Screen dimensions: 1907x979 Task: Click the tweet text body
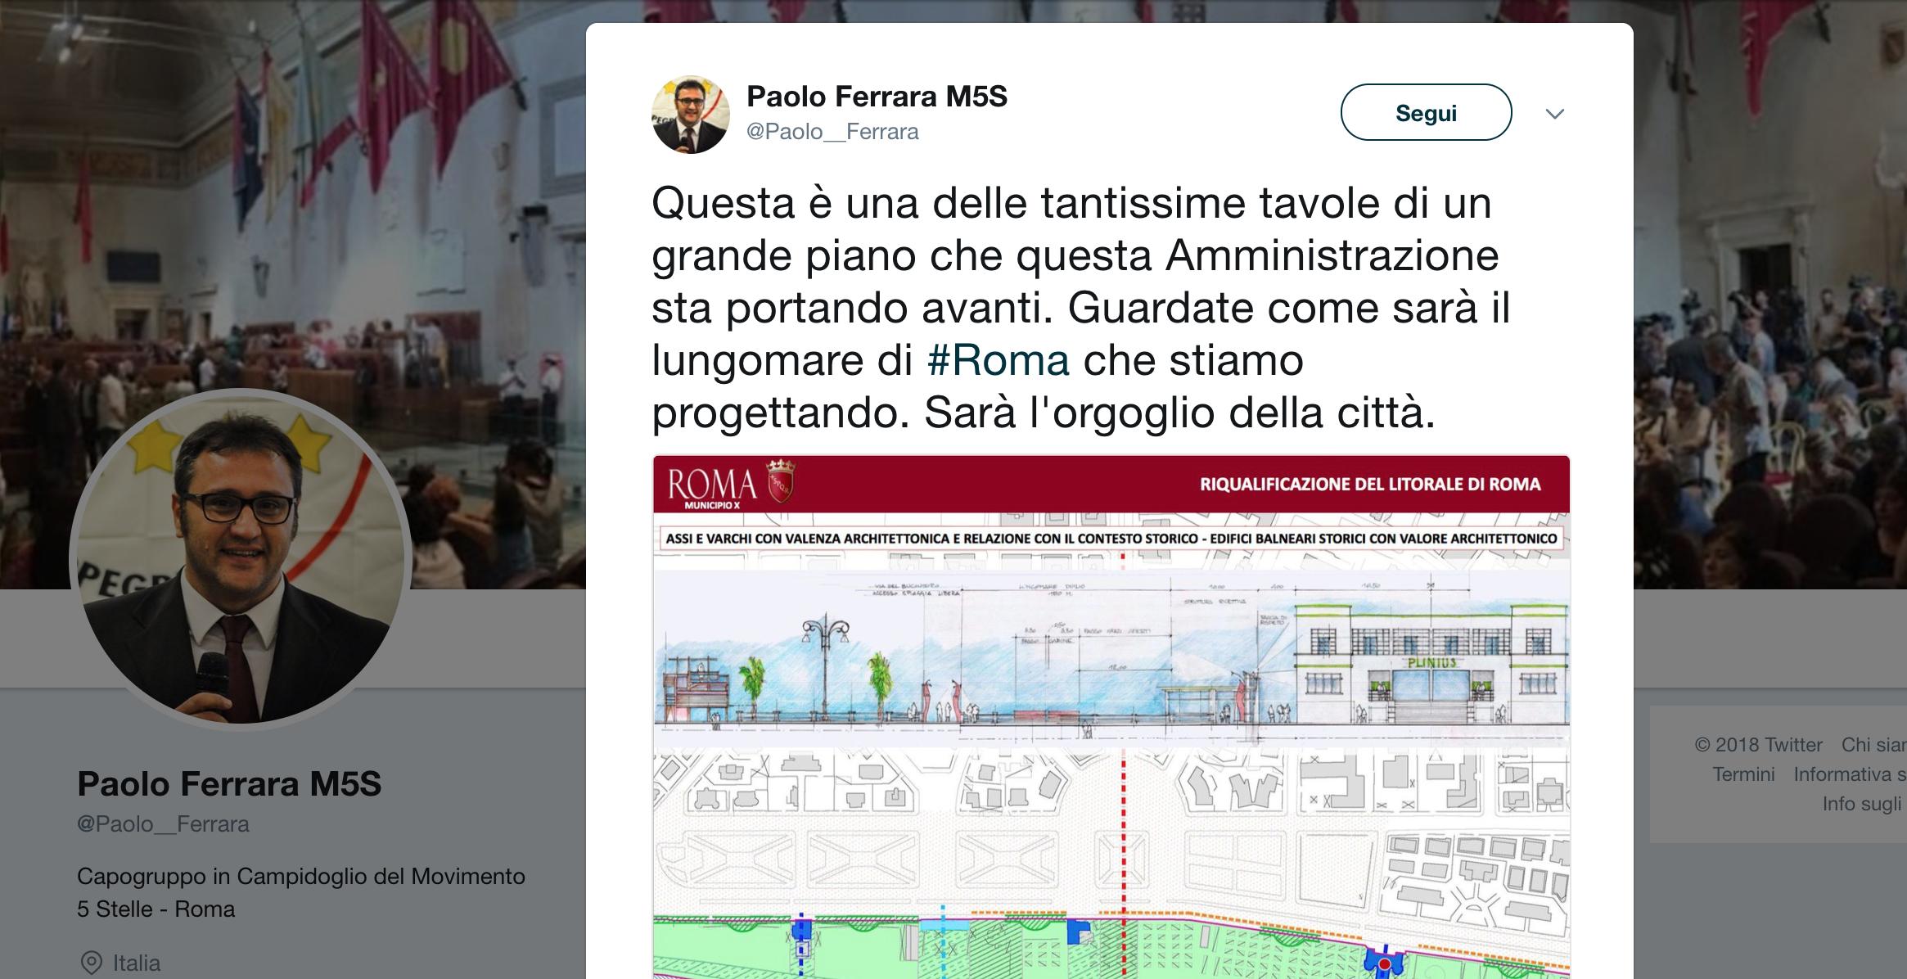click(x=1080, y=308)
